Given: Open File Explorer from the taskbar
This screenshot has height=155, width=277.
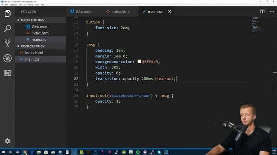Looking at the screenshot, I should click(39, 152).
